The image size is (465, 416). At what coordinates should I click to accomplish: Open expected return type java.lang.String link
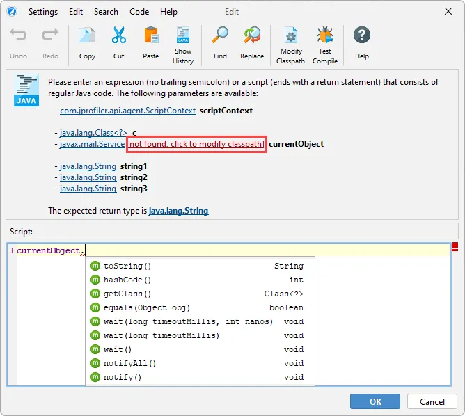click(x=178, y=211)
